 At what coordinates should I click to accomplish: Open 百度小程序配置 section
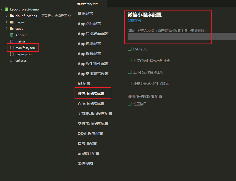91,104
